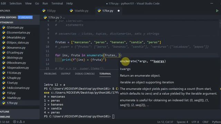Viewport: 221px width, 124px height.
Task: Open the Edit menu
Action: [x=3, y=3]
